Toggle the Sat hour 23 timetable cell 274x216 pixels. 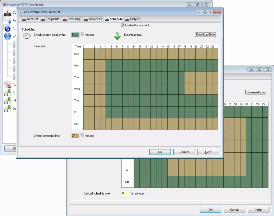[215, 124]
